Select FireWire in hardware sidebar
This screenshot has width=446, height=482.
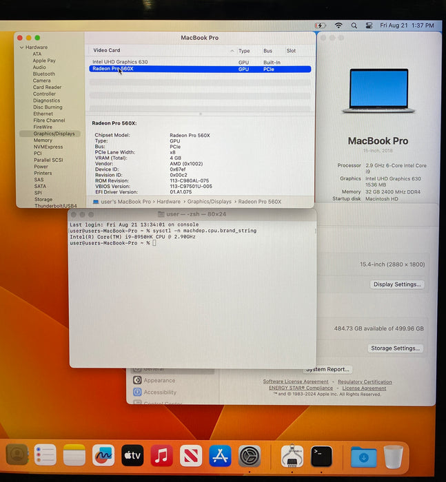[x=43, y=127]
